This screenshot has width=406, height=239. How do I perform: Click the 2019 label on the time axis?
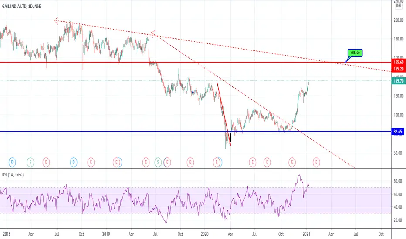pyautogui.click(x=106, y=234)
